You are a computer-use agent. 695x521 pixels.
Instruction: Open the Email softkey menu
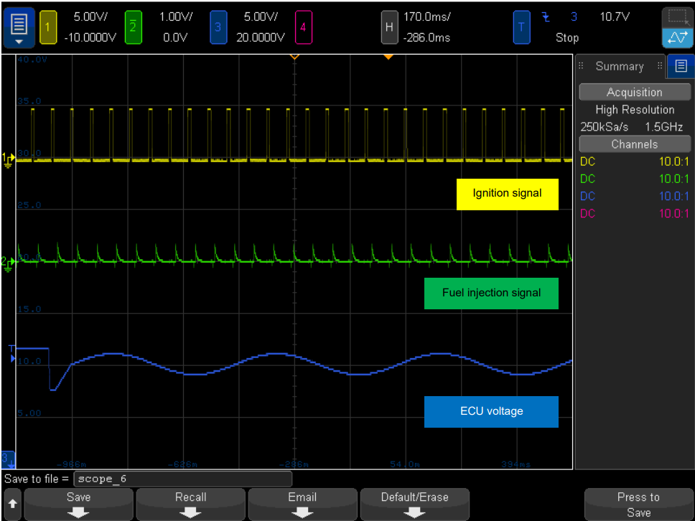point(303,504)
